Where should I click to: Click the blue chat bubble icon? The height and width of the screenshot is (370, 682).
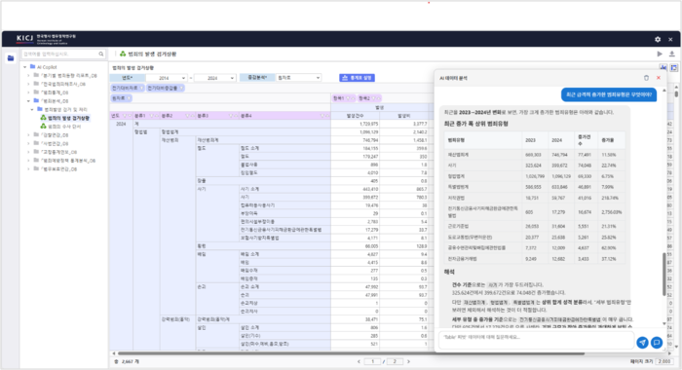[657, 343]
